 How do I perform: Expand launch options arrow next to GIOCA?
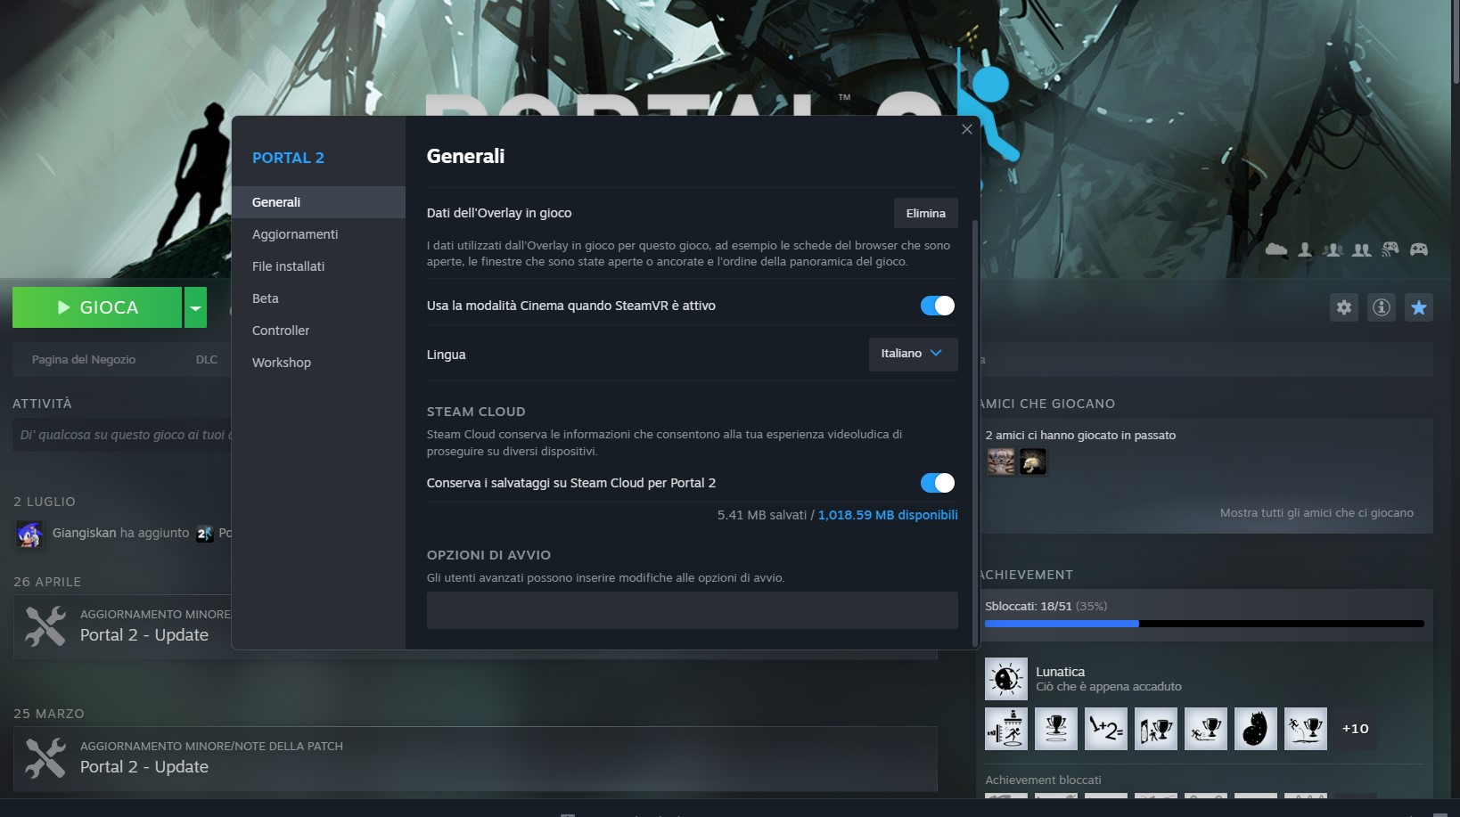pos(195,307)
